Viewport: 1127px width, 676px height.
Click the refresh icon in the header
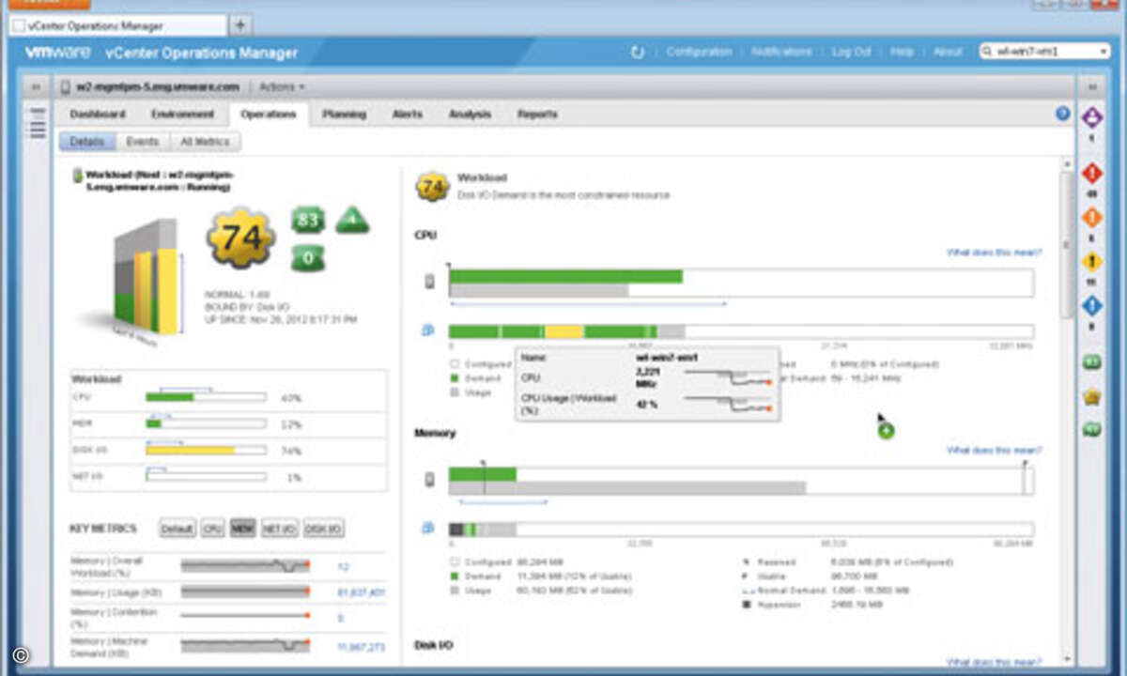pos(638,53)
